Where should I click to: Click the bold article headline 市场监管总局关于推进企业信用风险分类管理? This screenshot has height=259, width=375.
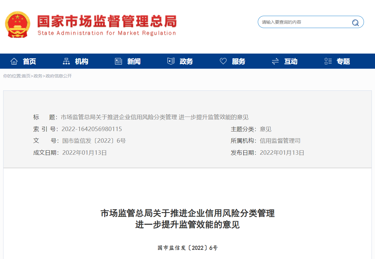pos(188,213)
